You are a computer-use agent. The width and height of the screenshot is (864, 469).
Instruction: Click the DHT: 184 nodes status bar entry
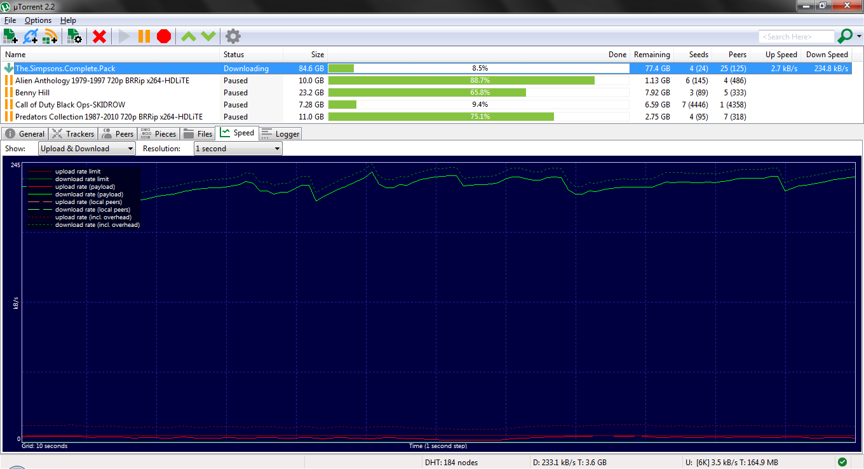click(451, 462)
